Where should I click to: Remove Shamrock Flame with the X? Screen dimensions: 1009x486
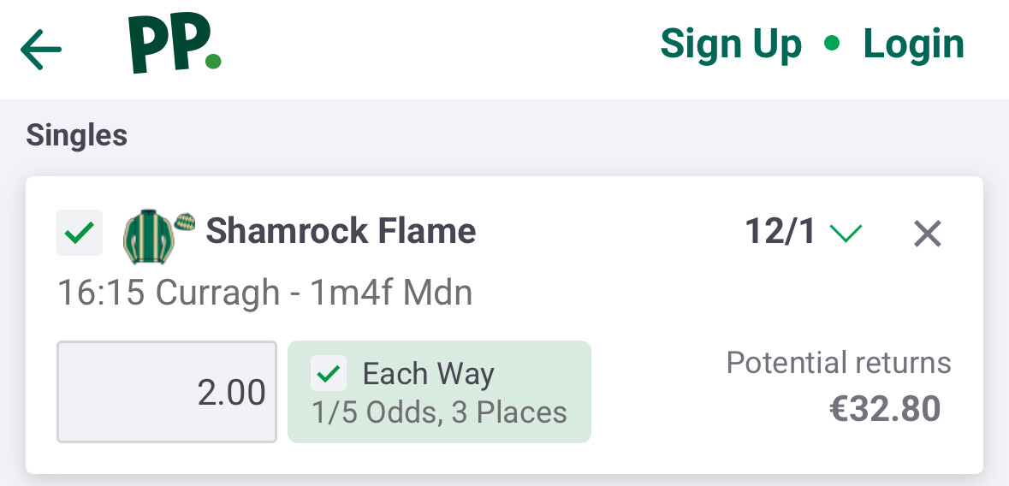[x=927, y=233]
